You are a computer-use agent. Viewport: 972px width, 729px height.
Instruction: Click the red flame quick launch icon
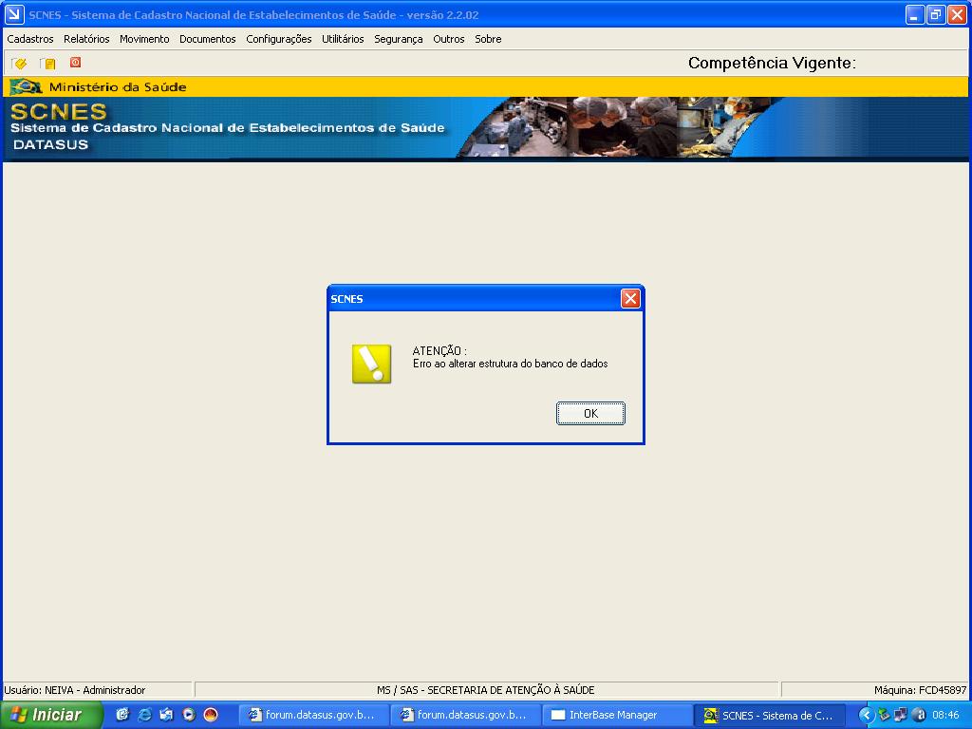pyautogui.click(x=211, y=715)
